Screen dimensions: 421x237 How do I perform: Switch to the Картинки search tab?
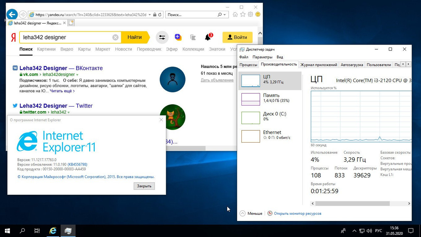click(x=46, y=49)
